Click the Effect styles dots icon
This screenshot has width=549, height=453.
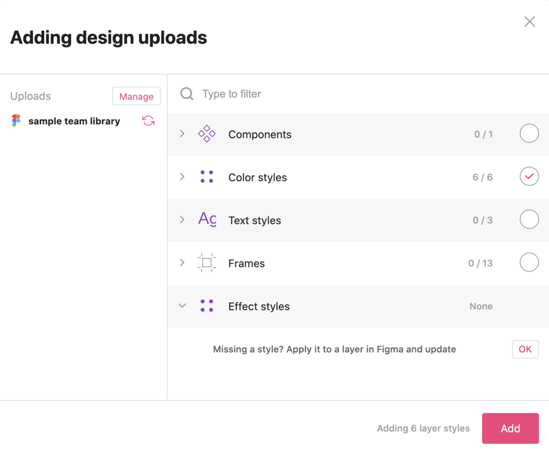pyautogui.click(x=207, y=306)
